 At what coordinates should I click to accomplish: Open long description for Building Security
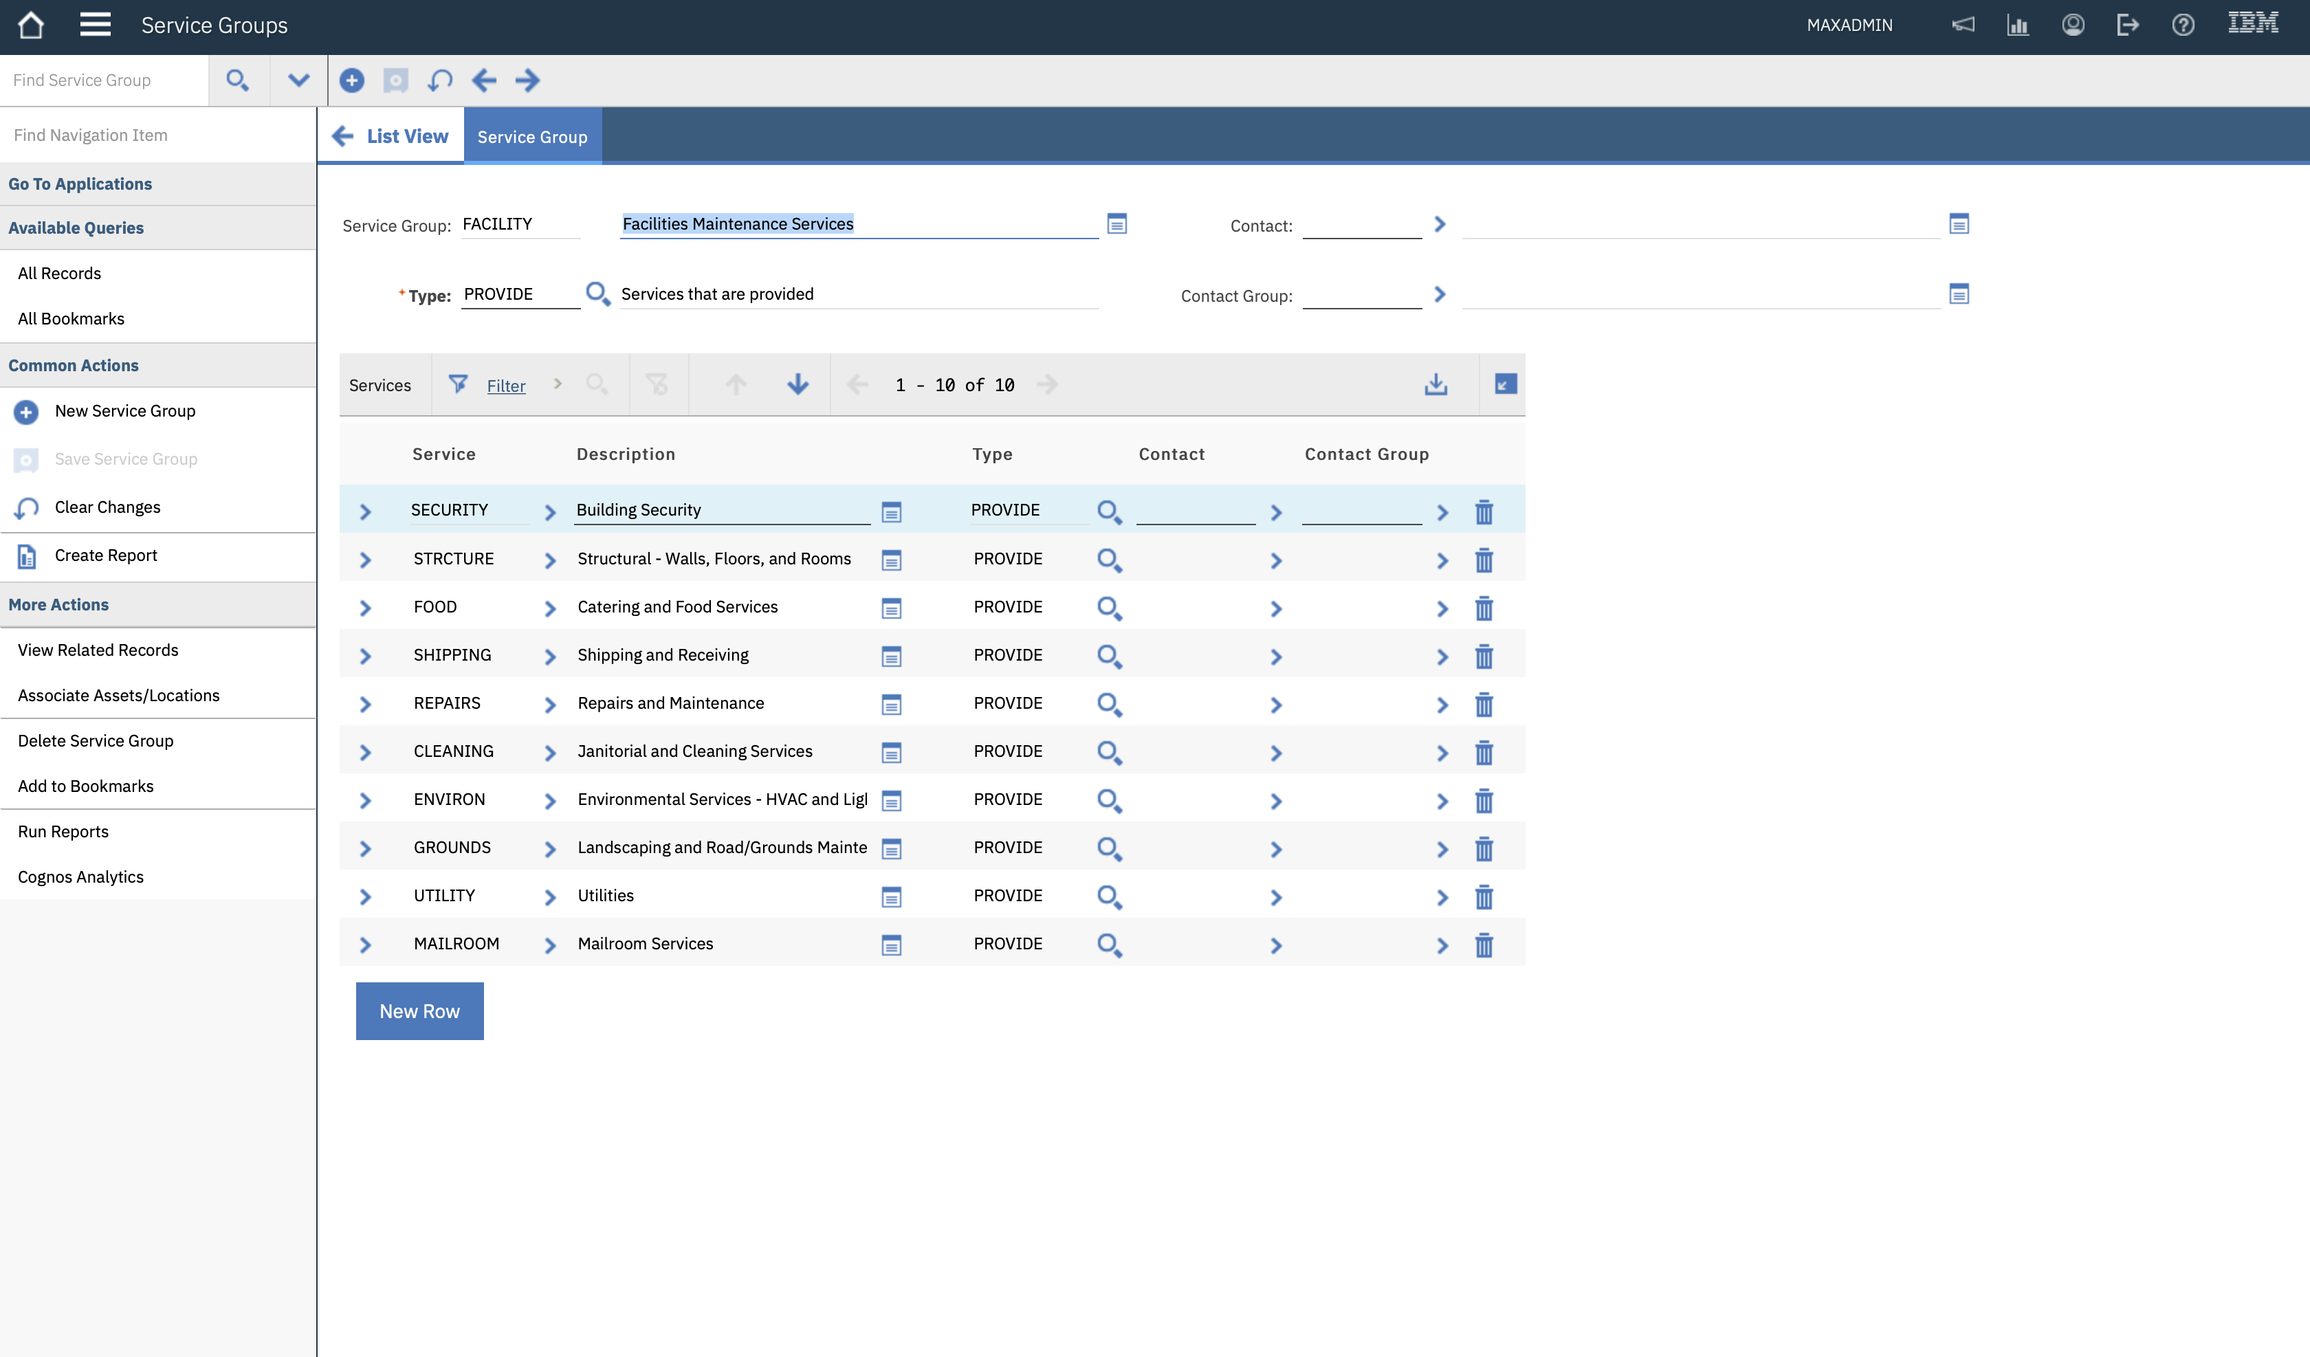(x=891, y=511)
